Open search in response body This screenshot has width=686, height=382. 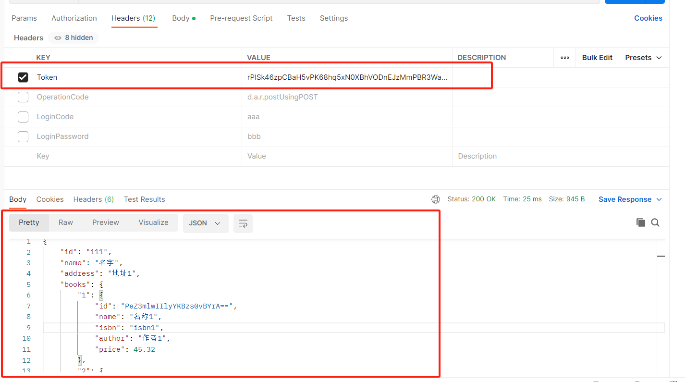655,222
